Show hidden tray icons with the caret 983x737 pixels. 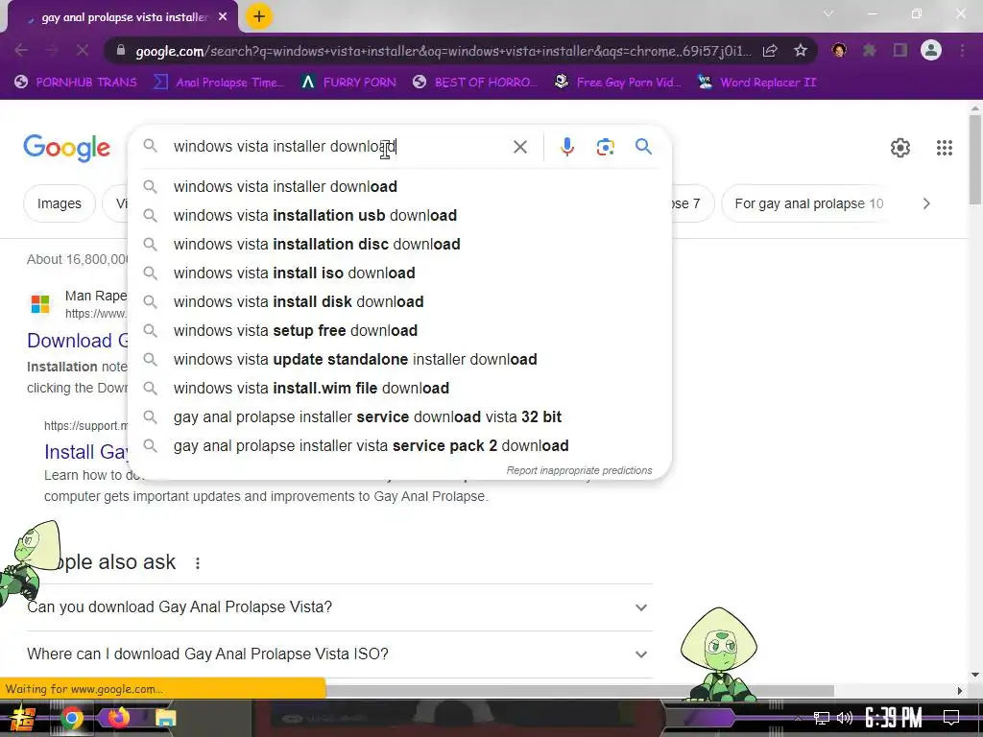pyautogui.click(x=798, y=719)
